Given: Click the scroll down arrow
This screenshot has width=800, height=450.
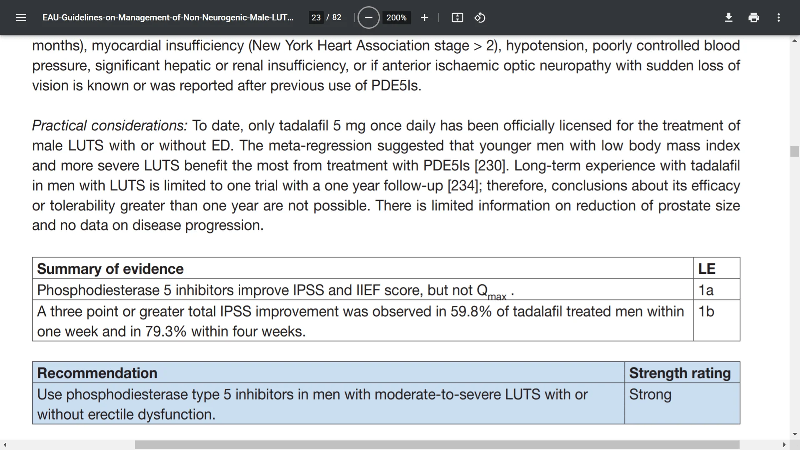Looking at the screenshot, I should [x=795, y=434].
